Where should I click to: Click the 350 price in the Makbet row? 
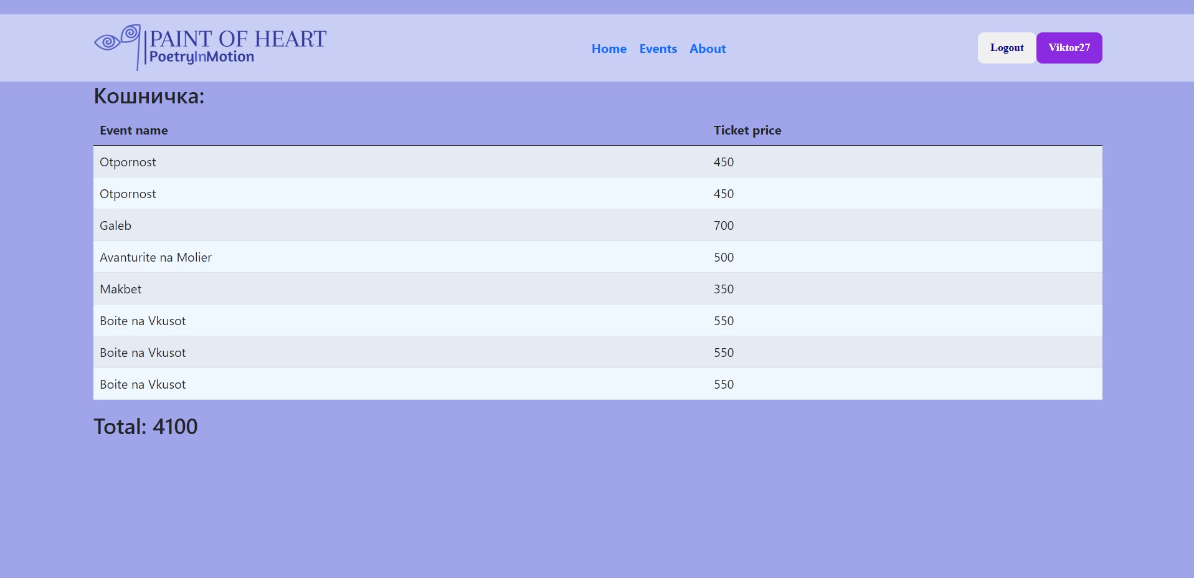(723, 289)
